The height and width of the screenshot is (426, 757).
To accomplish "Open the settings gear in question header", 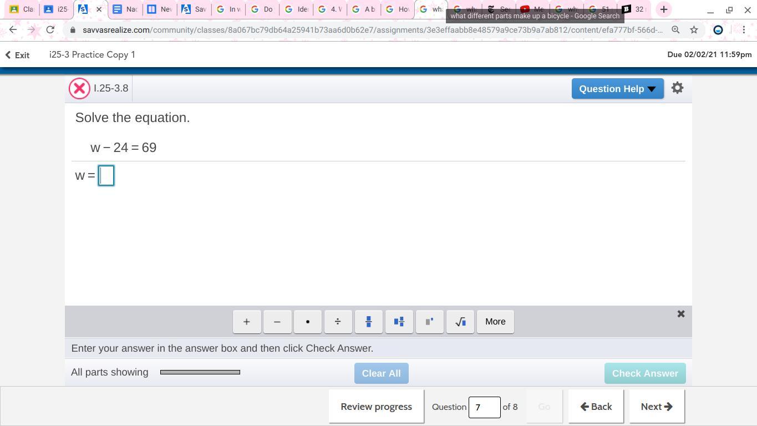I will [x=677, y=88].
